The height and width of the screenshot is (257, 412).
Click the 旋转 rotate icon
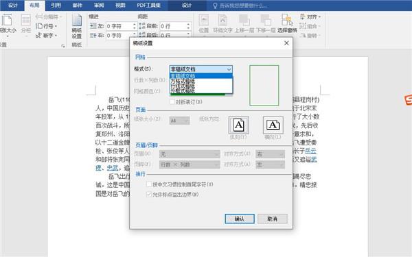click(310, 35)
